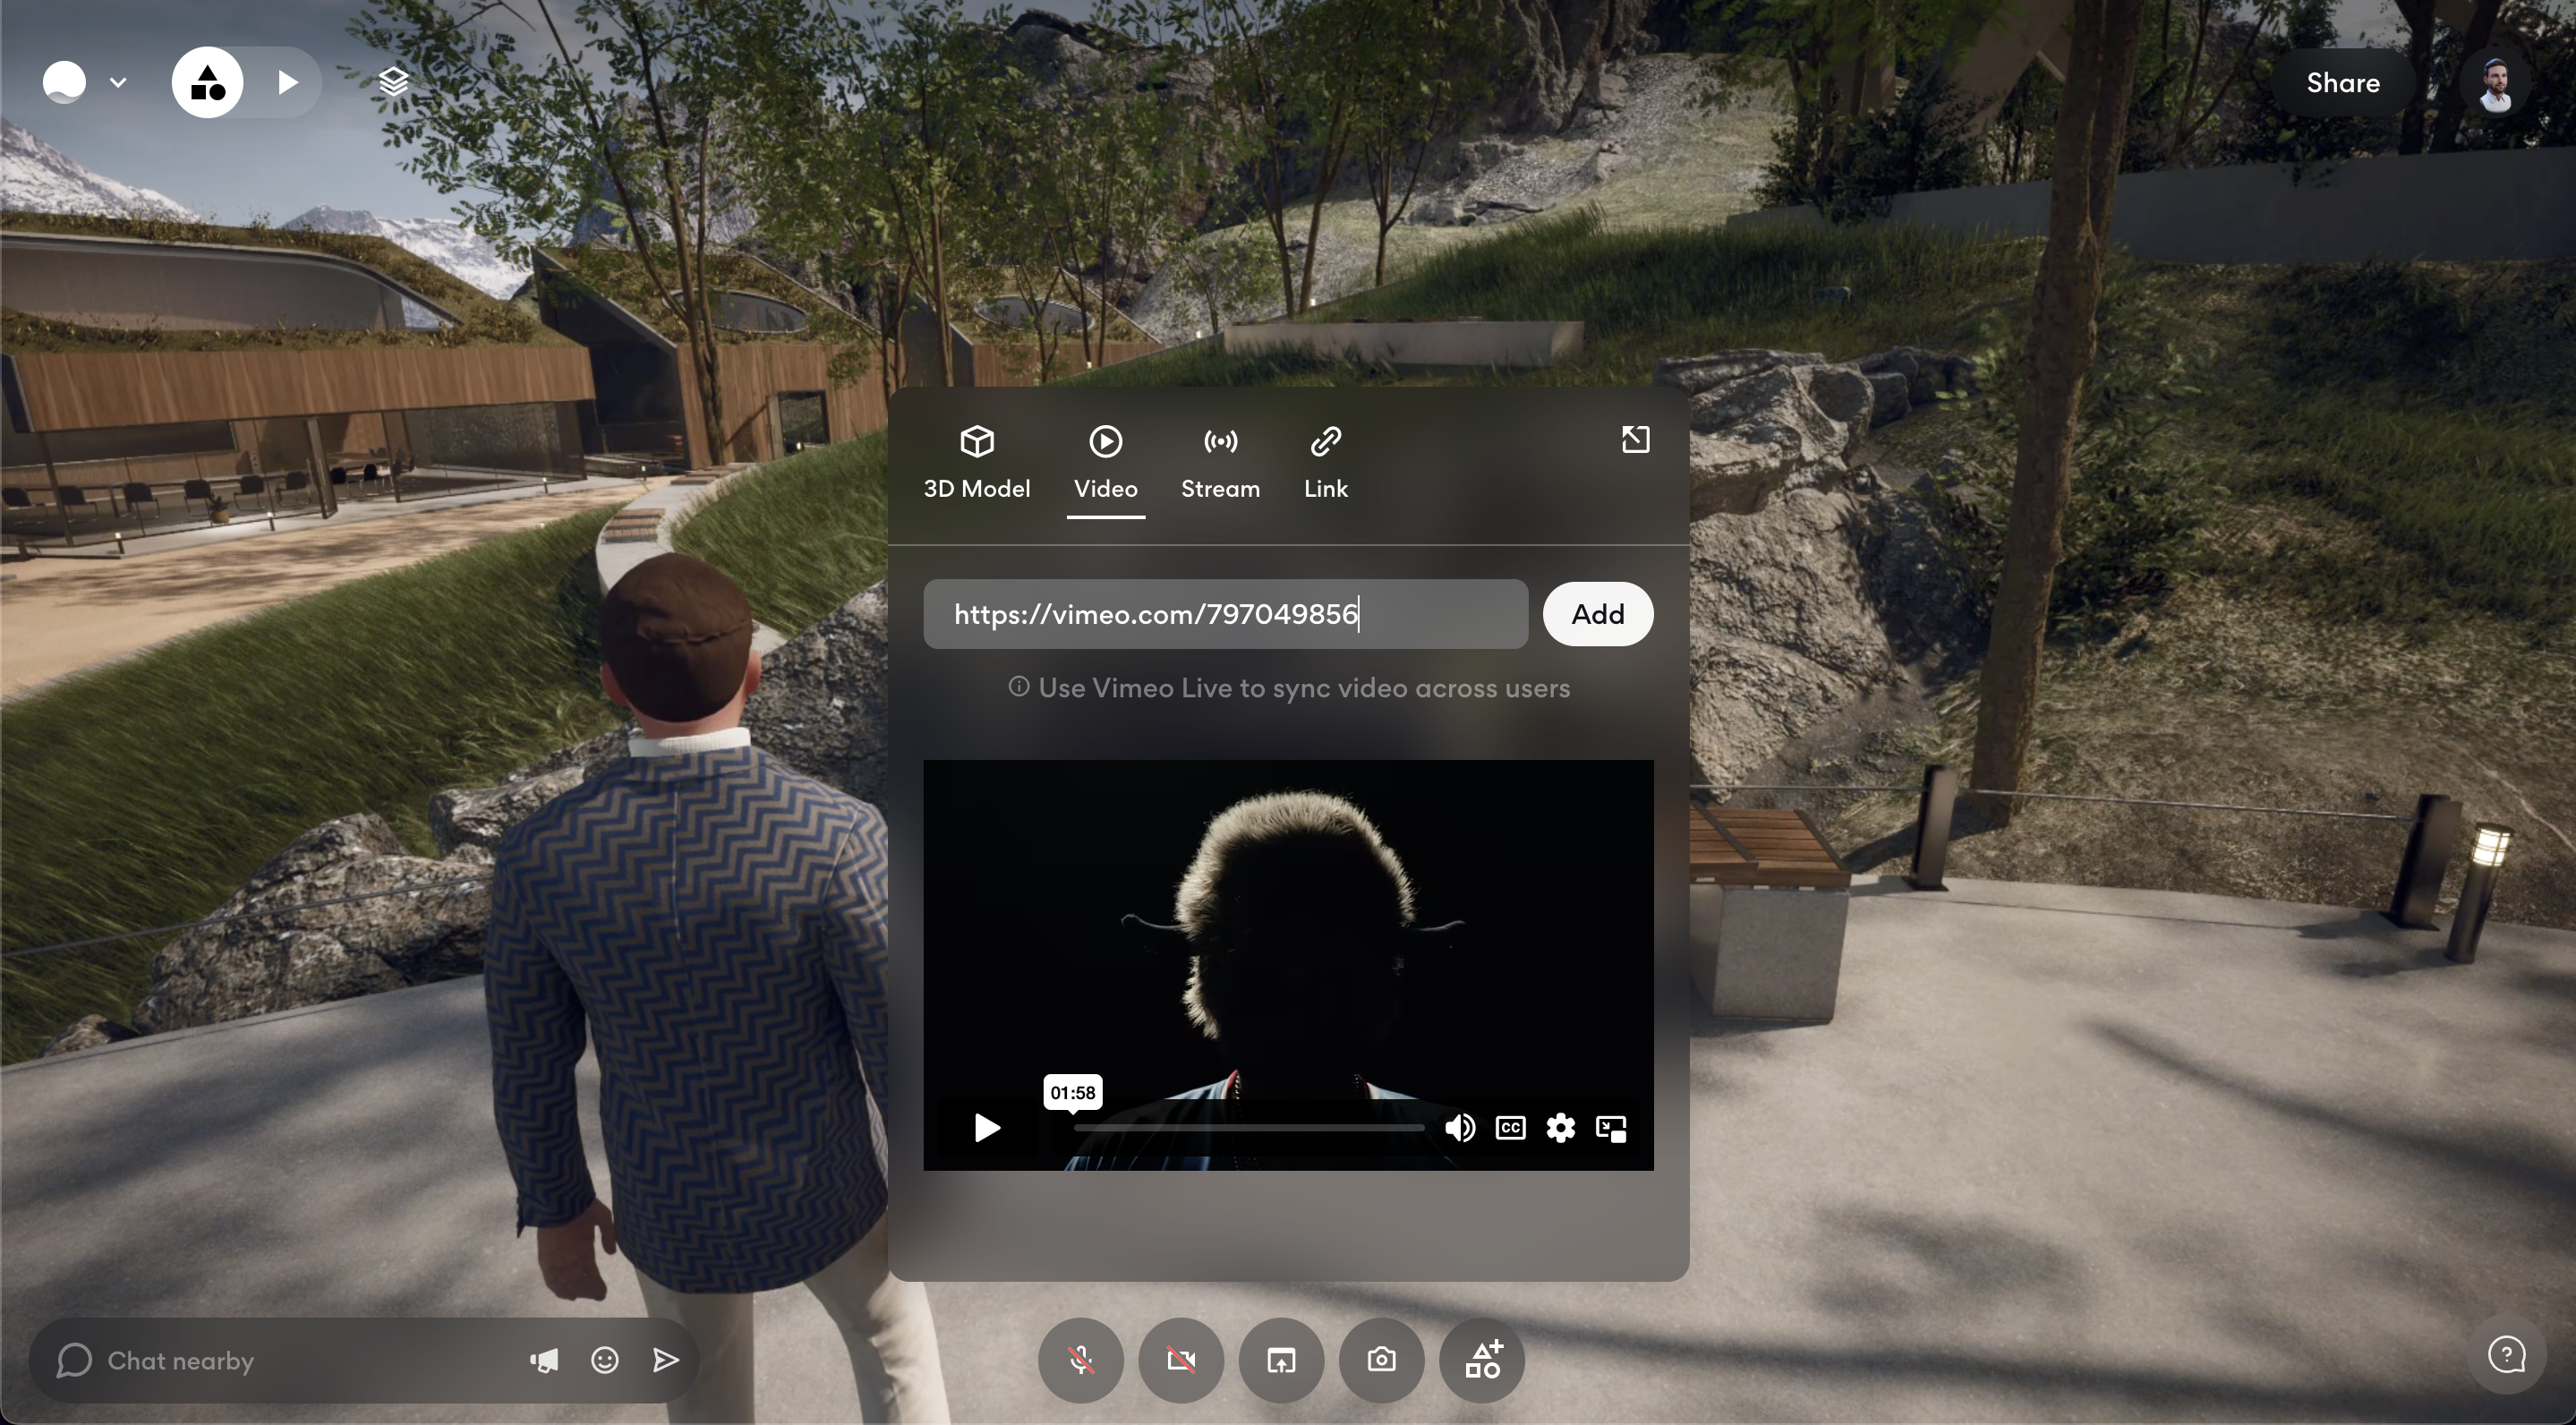This screenshot has height=1425, width=2576.
Task: Unmute the microphone
Action: click(x=1080, y=1360)
